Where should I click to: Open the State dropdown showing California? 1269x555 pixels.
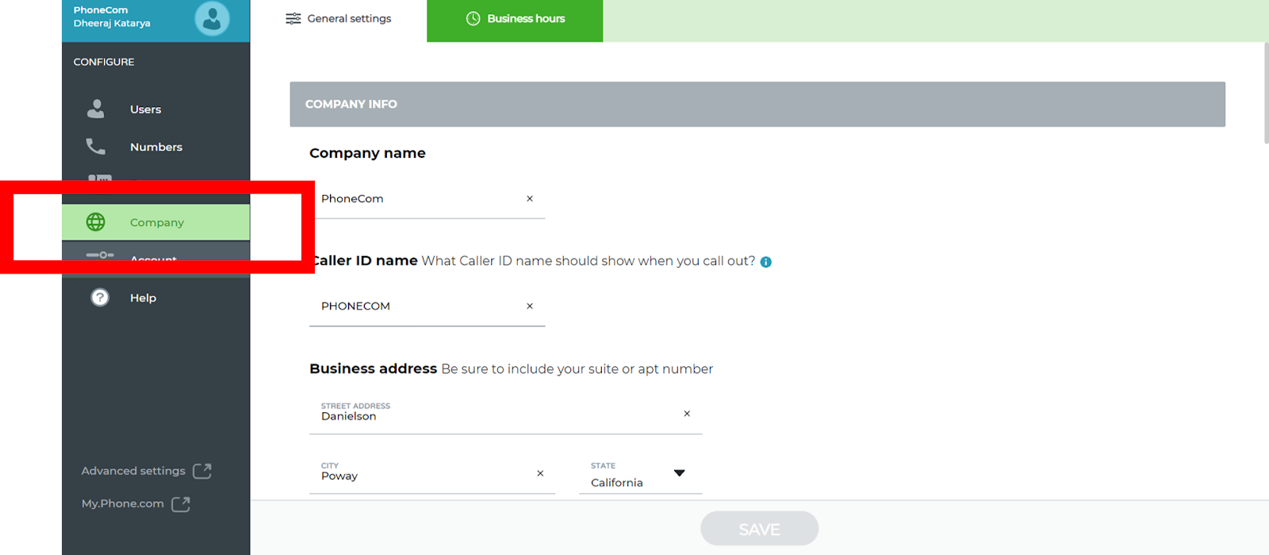tap(680, 473)
